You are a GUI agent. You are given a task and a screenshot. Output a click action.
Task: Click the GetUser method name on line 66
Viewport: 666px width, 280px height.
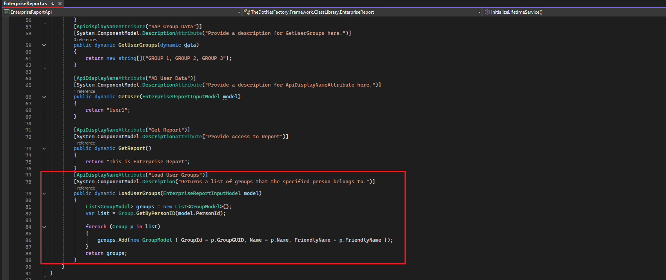[129, 97]
